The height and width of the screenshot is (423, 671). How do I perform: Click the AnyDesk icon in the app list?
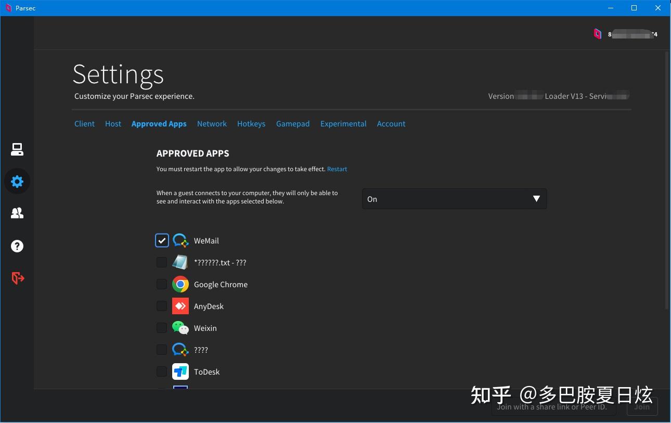[x=180, y=306]
